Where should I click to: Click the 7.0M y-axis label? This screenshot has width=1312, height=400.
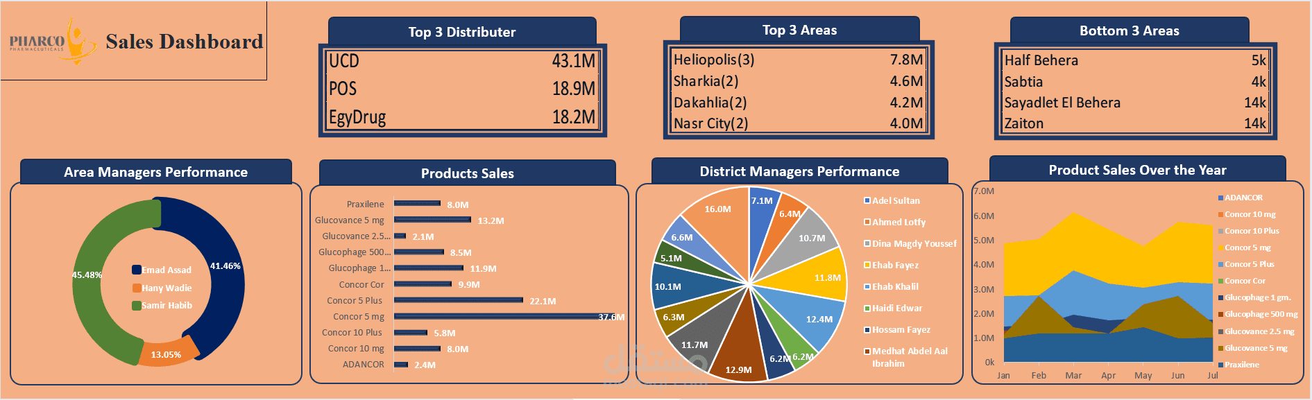coord(984,191)
